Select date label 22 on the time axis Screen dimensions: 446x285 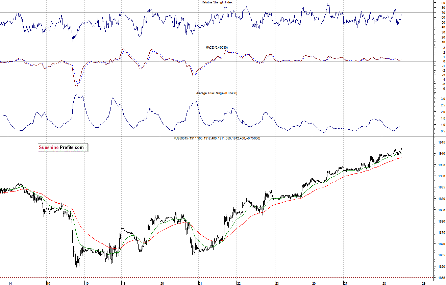pyautogui.click(x=239, y=283)
